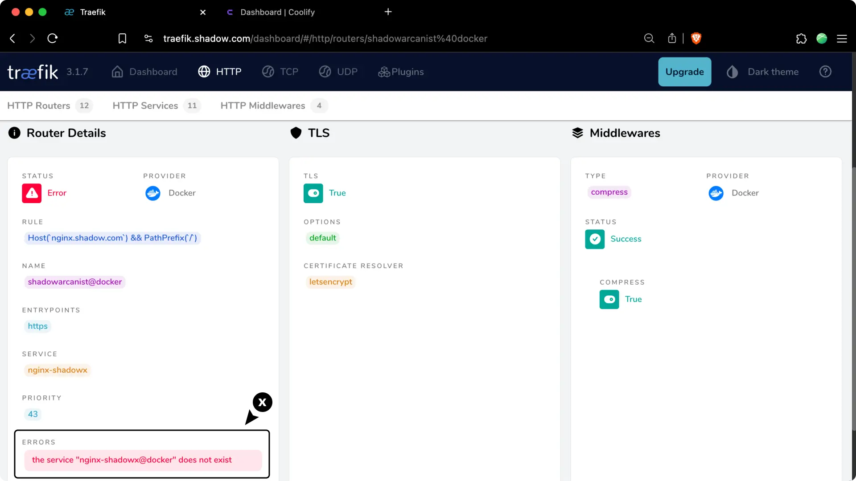Screen dimensions: 856x481
Task: Click the service does not exist error message
Action: tap(143, 460)
